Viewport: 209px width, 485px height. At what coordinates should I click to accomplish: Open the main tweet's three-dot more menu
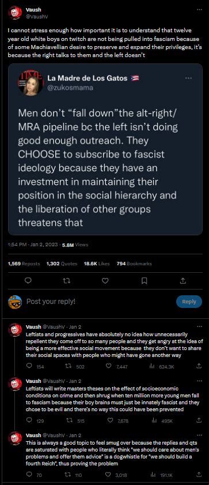pyautogui.click(x=199, y=10)
